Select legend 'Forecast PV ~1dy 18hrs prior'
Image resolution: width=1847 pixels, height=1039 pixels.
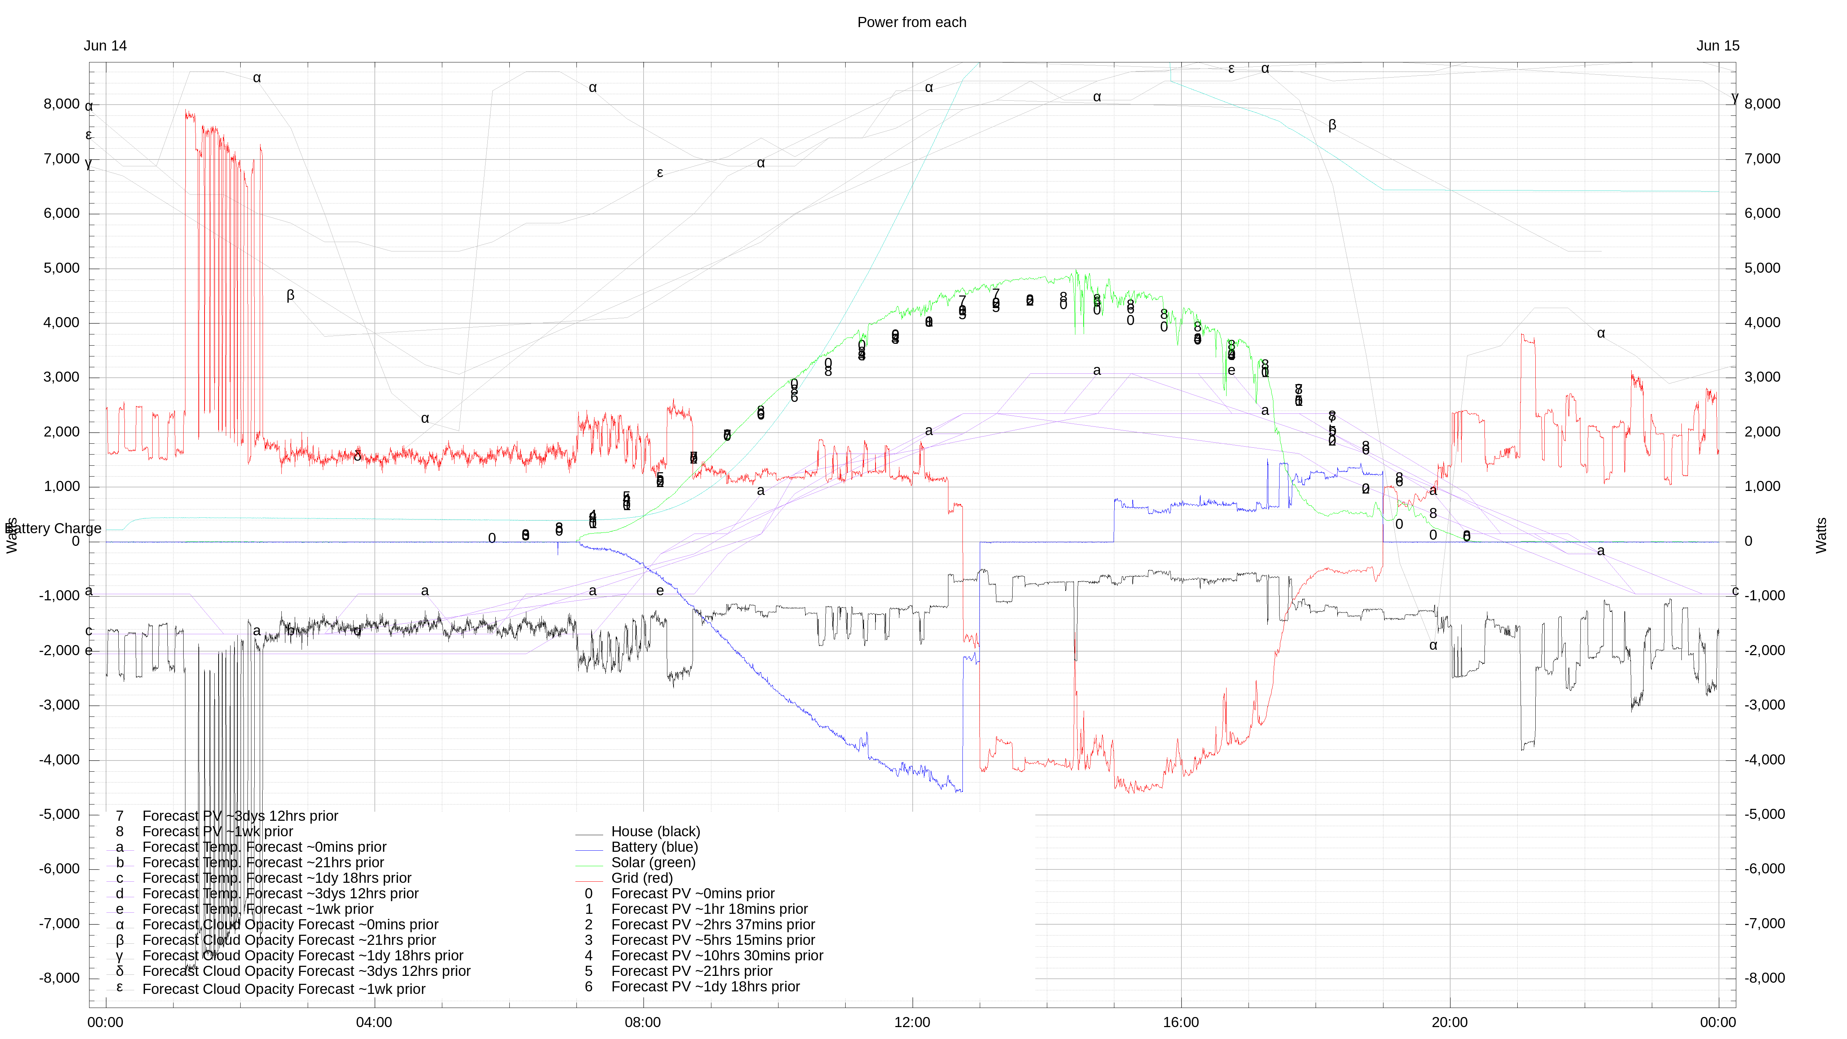pyautogui.click(x=706, y=987)
